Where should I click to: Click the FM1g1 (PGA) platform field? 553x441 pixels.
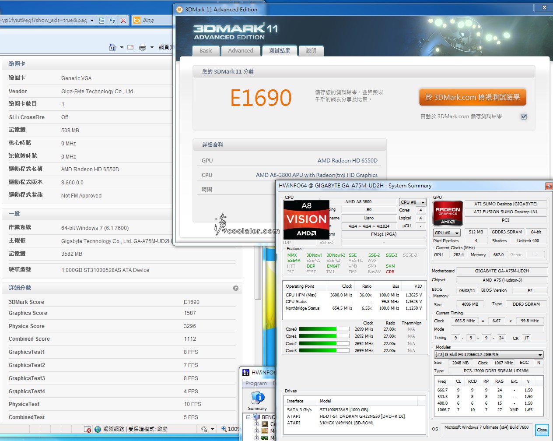[383, 234]
